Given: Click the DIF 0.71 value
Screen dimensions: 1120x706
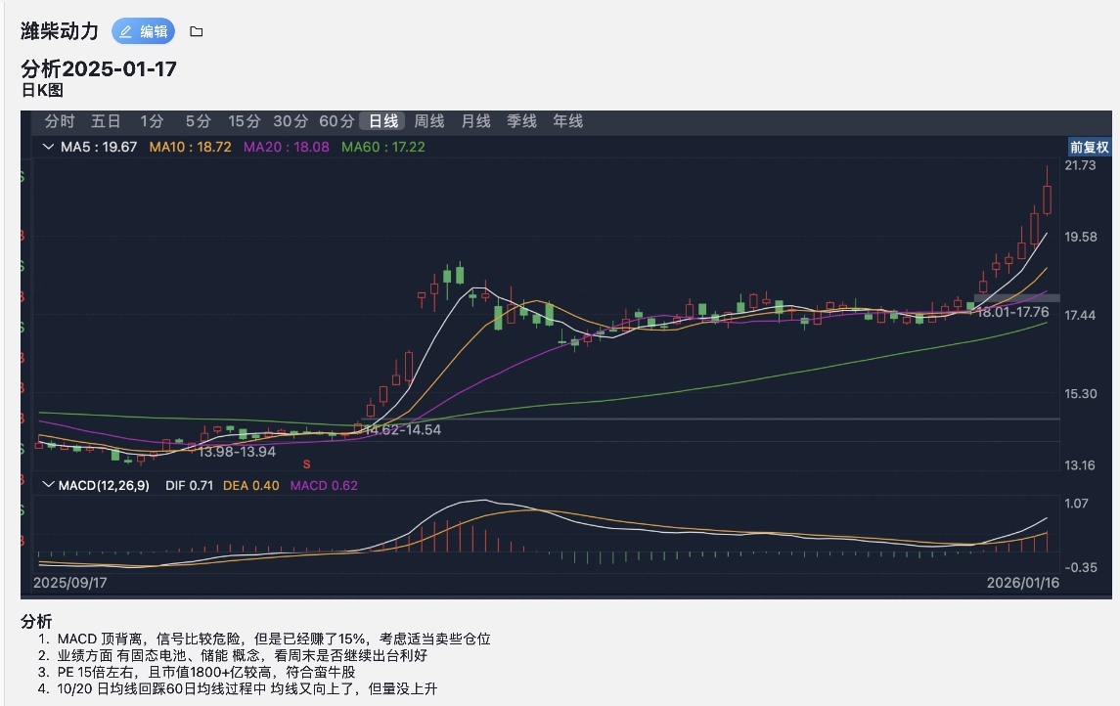Looking at the screenshot, I should pyautogui.click(x=190, y=485).
